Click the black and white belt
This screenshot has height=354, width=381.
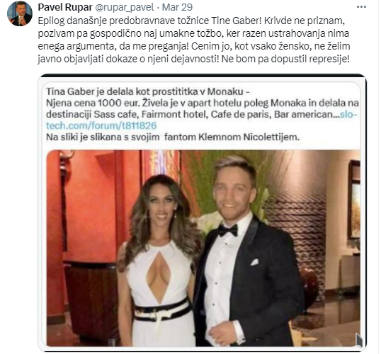coord(162,311)
